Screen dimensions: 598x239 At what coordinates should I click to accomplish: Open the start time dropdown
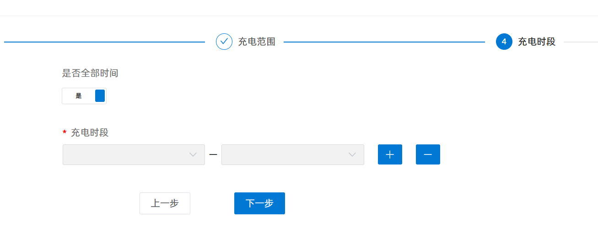point(128,154)
